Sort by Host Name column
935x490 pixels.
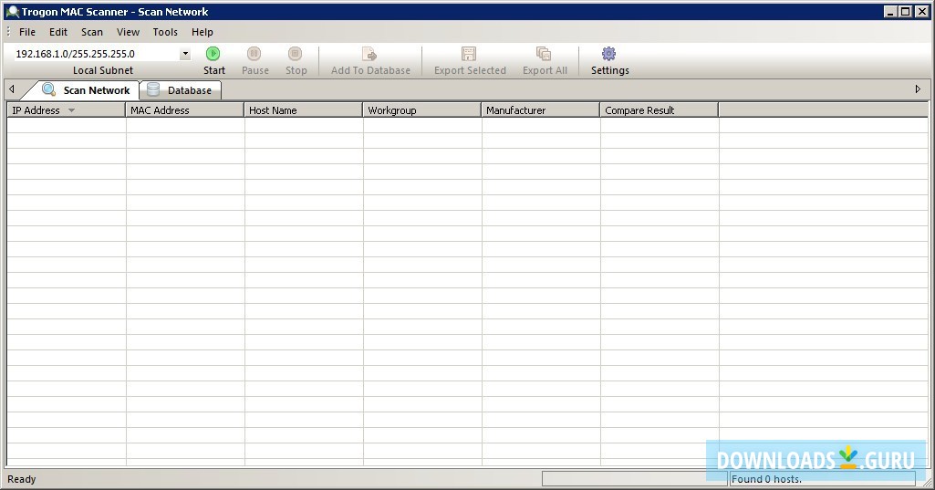click(303, 109)
